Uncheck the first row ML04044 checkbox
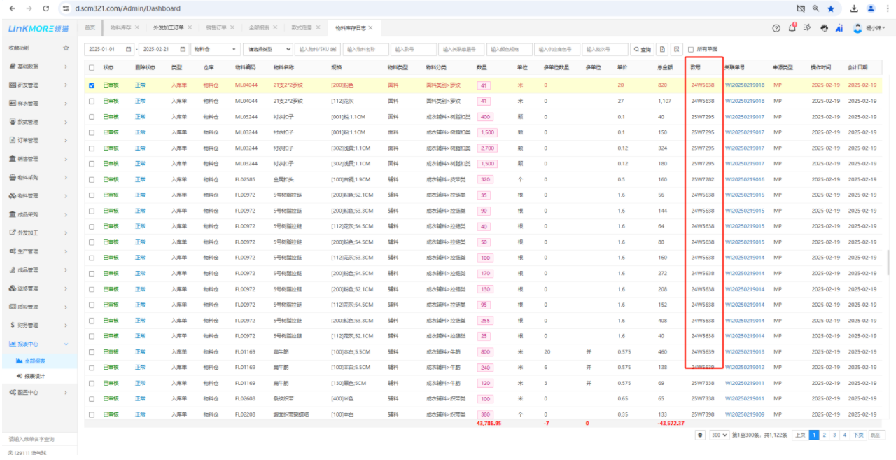 92,85
